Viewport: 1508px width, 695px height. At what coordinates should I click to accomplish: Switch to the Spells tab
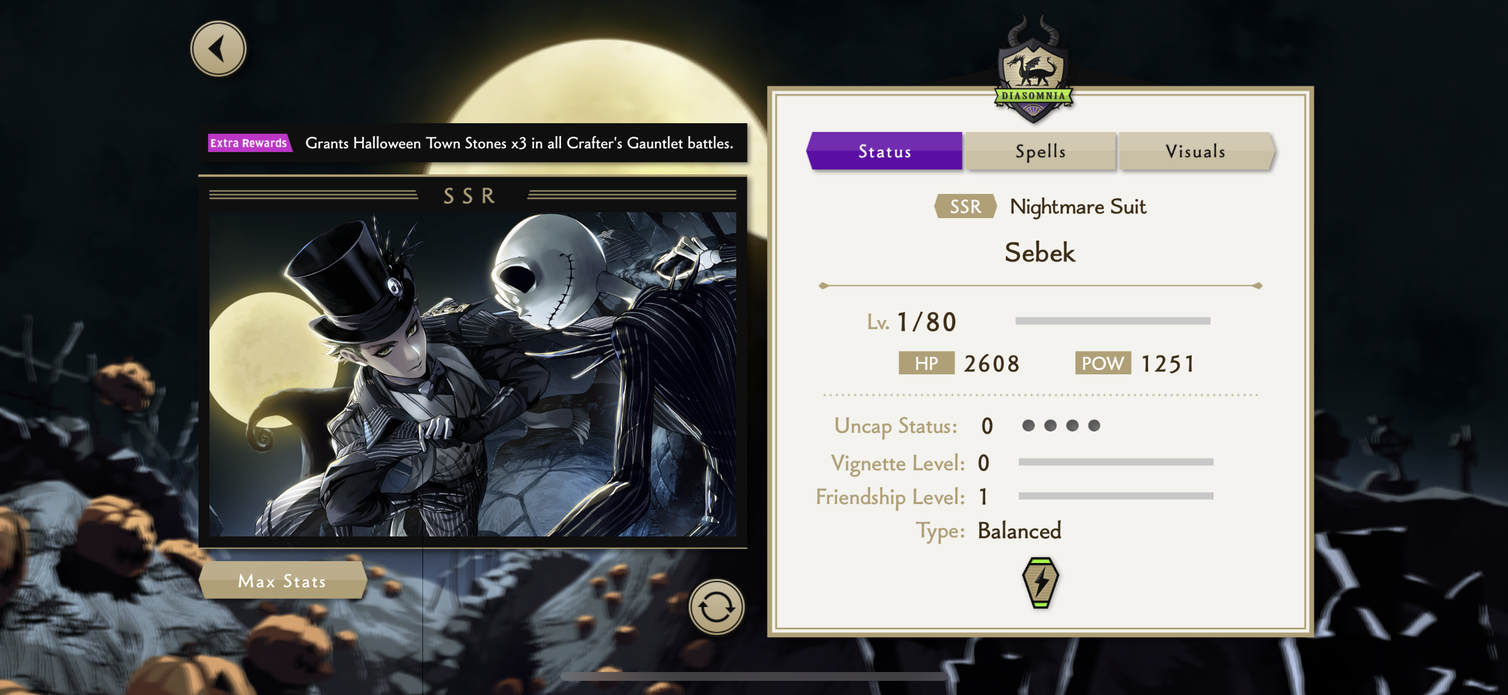[x=1040, y=151]
